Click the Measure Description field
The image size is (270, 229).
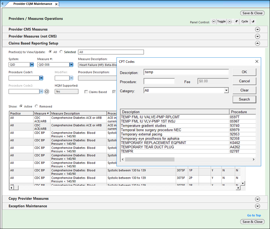[98, 65]
